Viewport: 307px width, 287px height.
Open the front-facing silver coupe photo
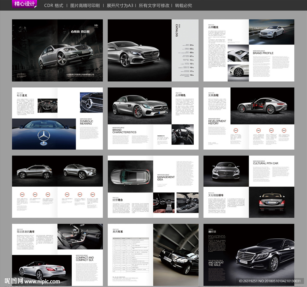[x=226, y=171]
